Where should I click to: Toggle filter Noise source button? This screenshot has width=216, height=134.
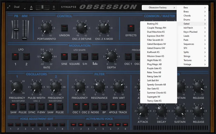click(95, 106)
